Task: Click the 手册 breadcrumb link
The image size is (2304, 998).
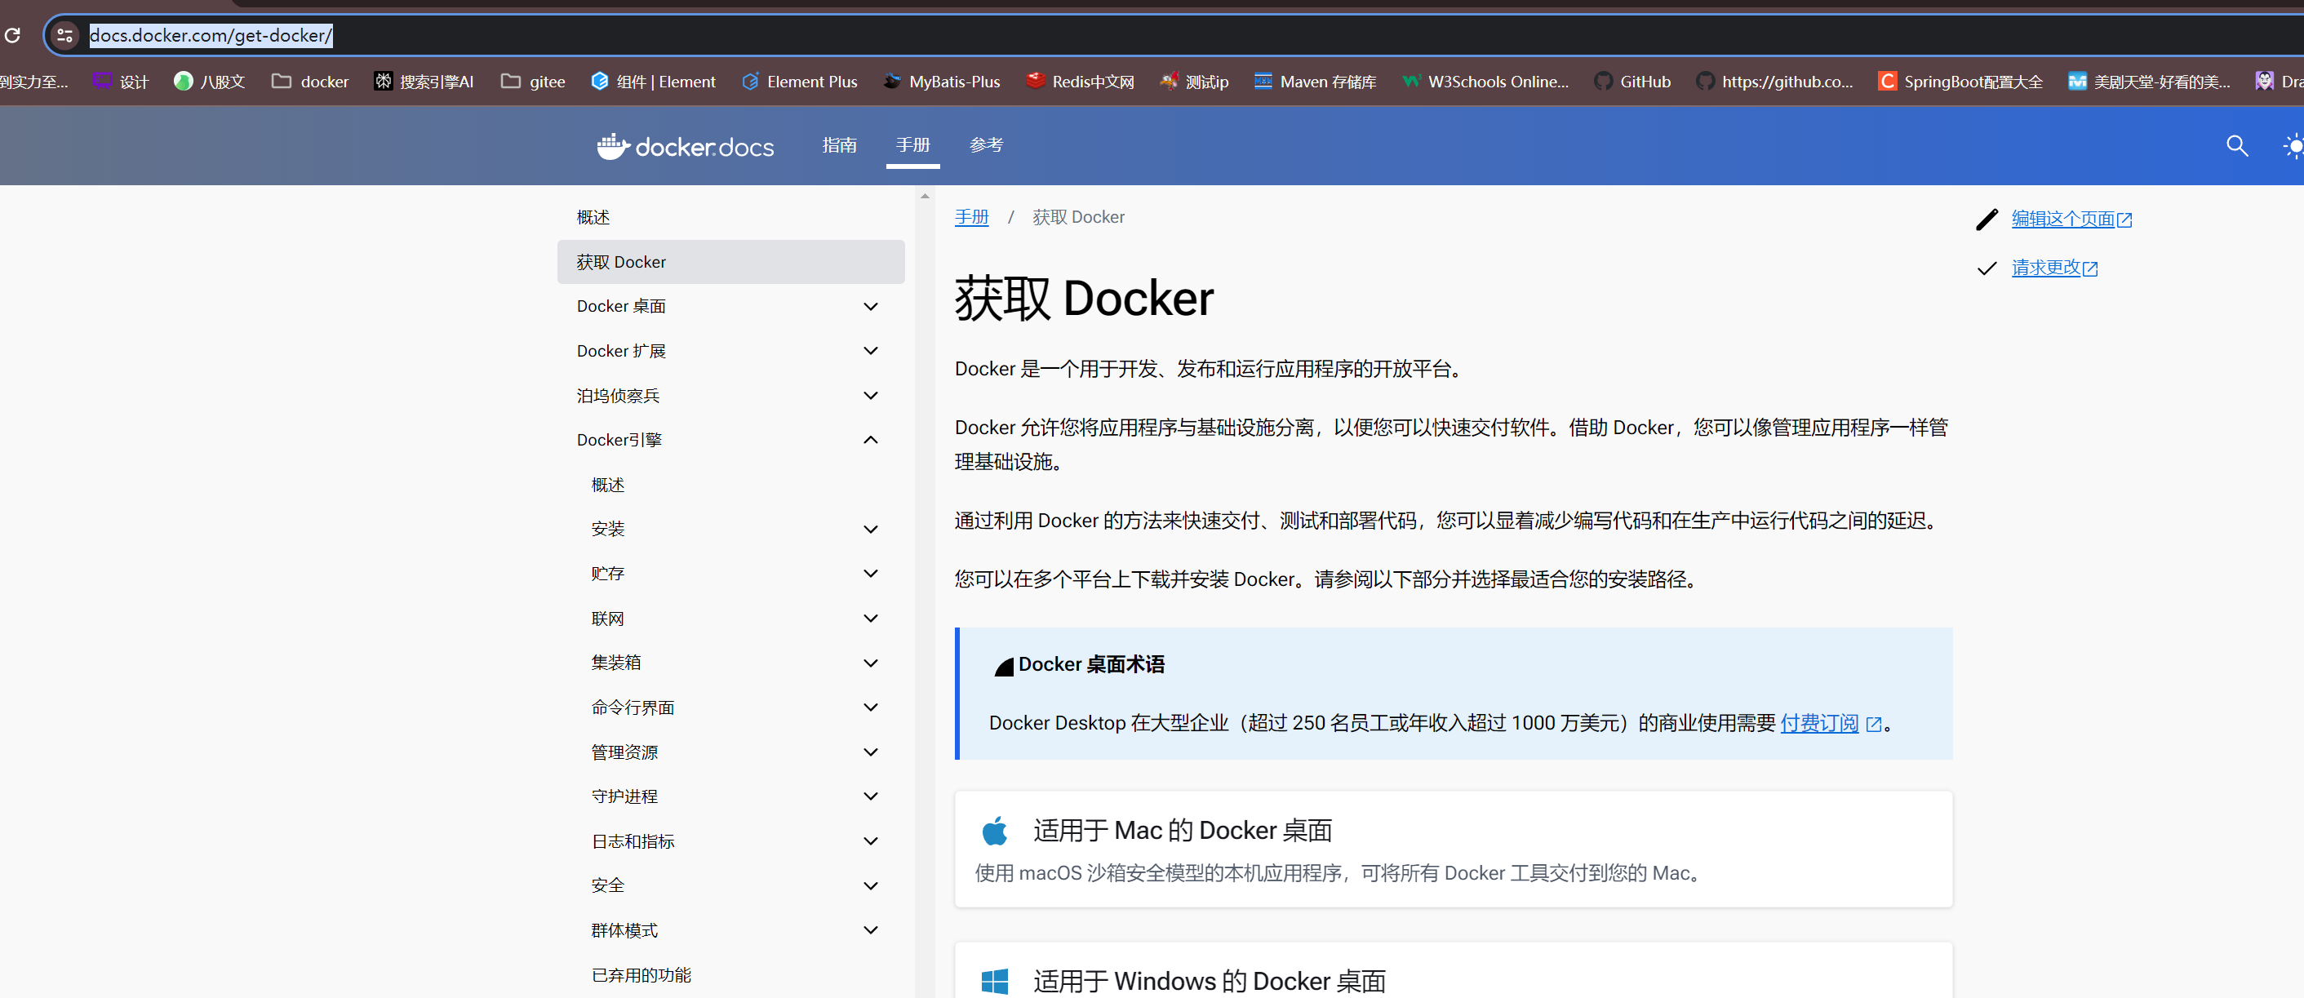Action: tap(971, 217)
